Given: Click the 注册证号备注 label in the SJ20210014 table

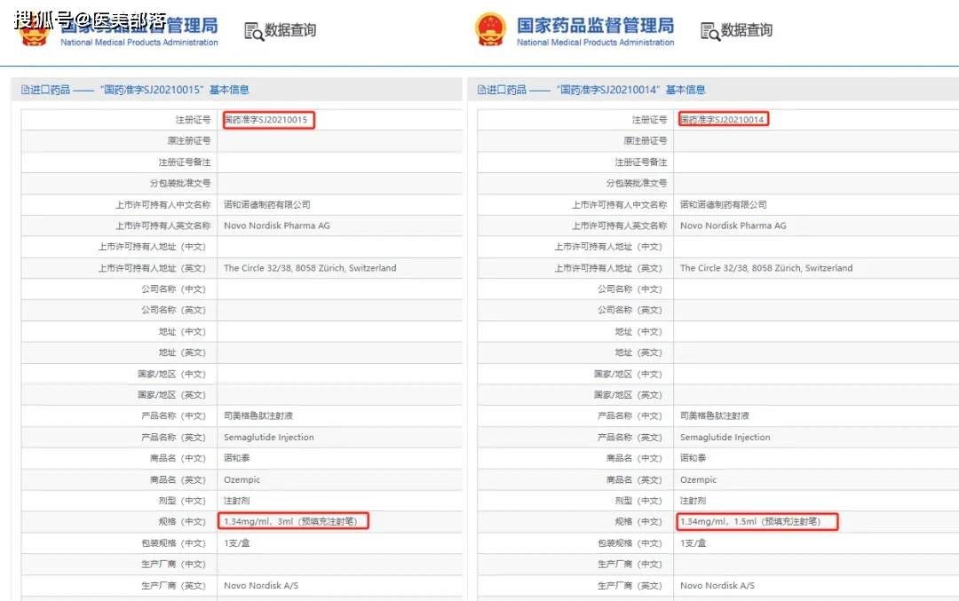Looking at the screenshot, I should (641, 162).
